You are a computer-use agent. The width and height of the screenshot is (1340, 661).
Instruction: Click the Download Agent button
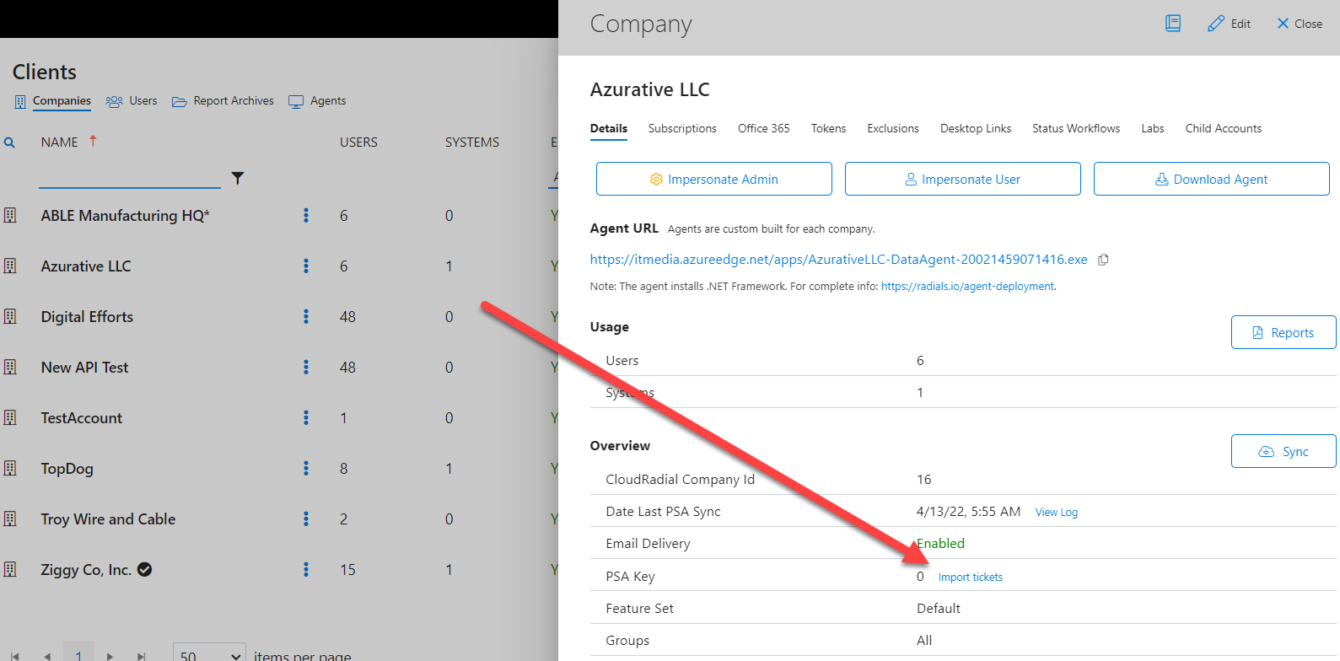[1212, 179]
